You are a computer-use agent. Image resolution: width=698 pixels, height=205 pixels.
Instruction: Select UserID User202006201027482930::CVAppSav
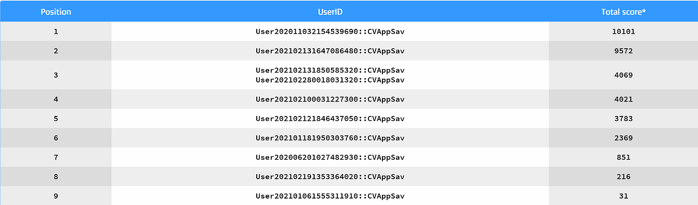pos(330,157)
